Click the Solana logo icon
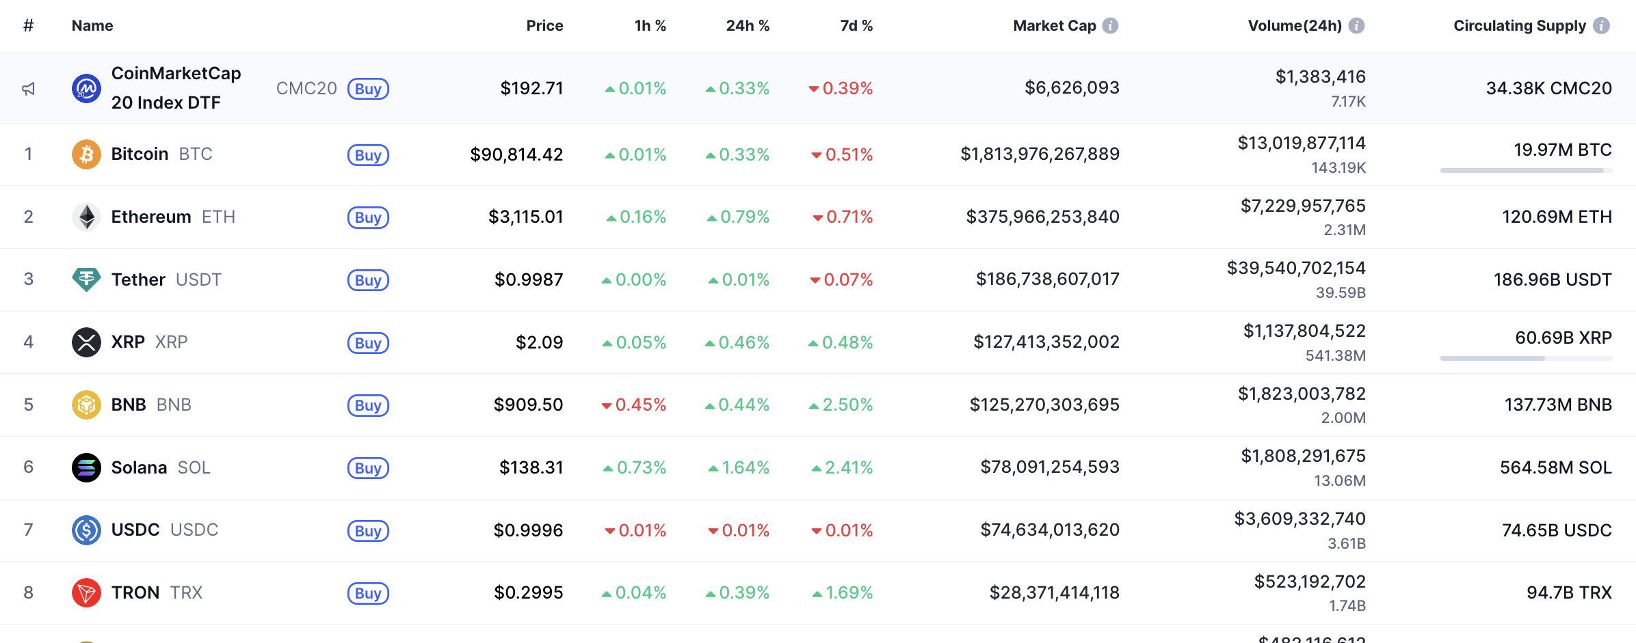The height and width of the screenshot is (643, 1636). (86, 467)
